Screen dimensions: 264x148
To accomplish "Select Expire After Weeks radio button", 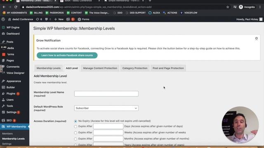I will point(75,133).
